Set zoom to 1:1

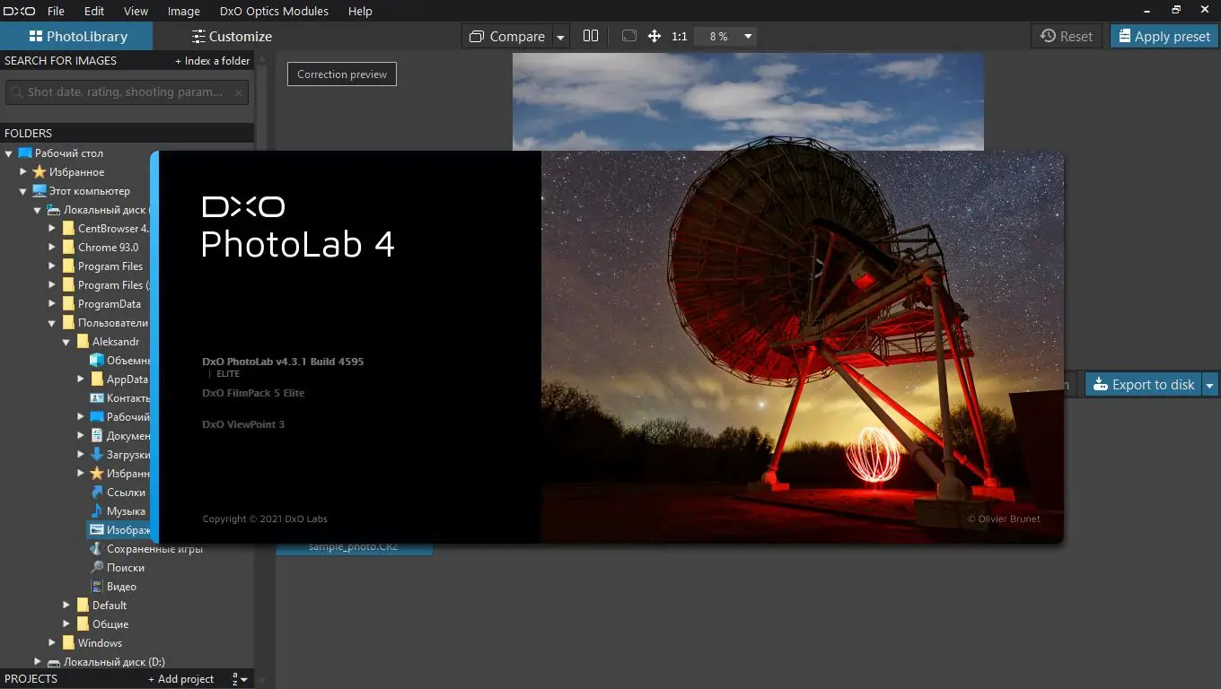point(679,36)
